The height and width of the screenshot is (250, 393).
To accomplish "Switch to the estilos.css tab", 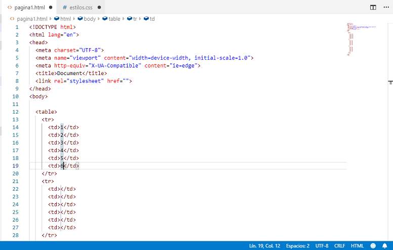I will point(81,8).
